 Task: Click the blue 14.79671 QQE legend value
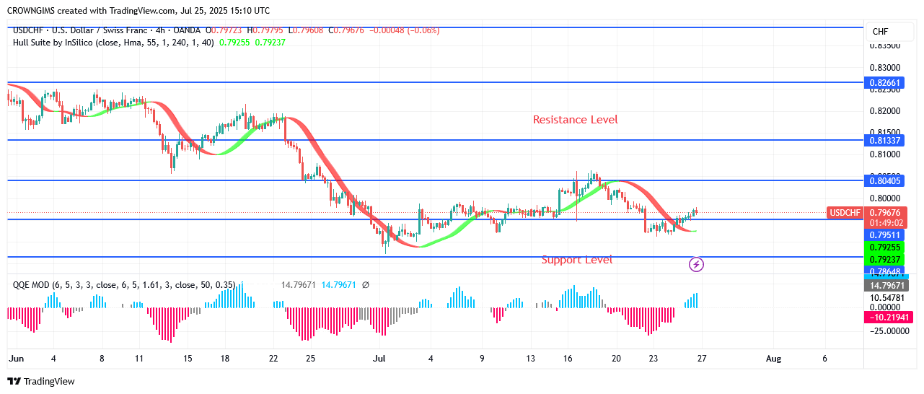[x=340, y=285]
